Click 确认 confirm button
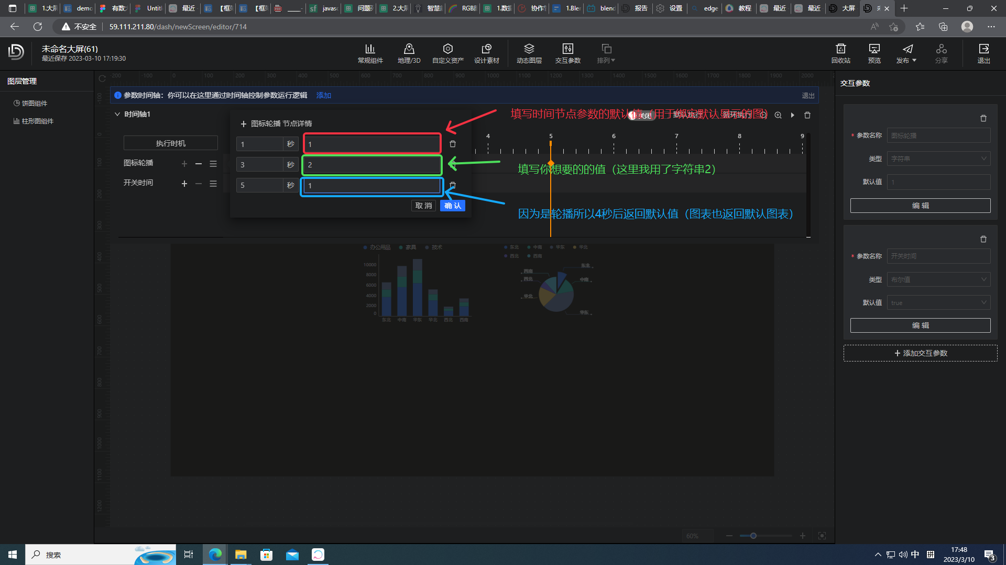 453,206
